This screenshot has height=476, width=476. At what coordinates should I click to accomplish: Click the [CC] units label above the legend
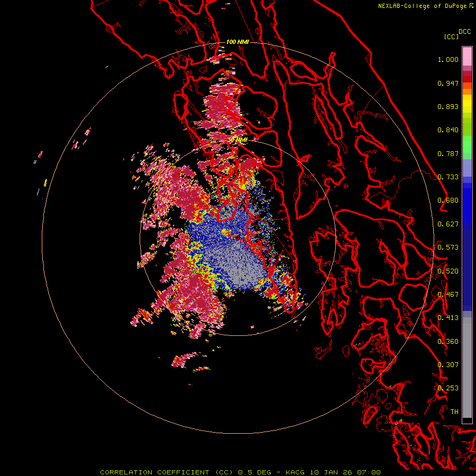(451, 36)
